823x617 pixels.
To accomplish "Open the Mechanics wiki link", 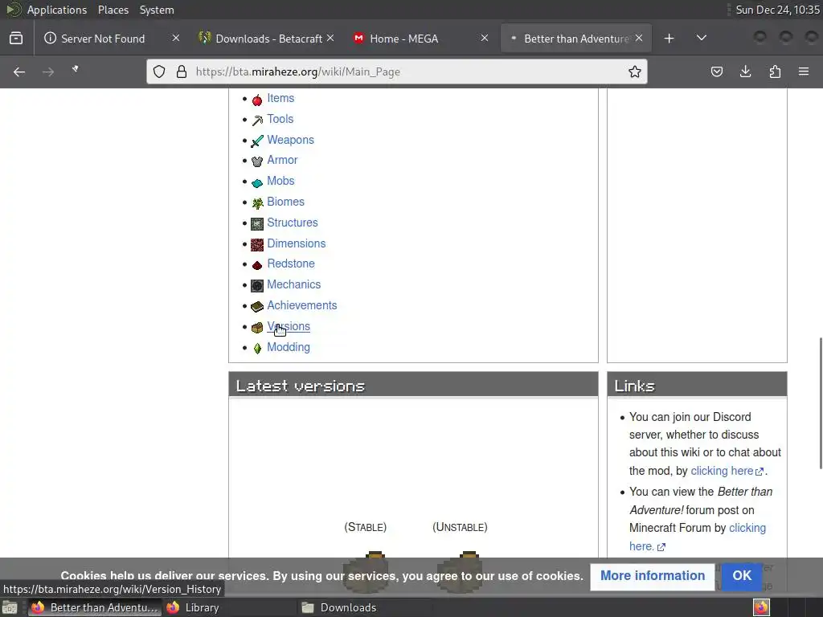I will (x=293, y=284).
